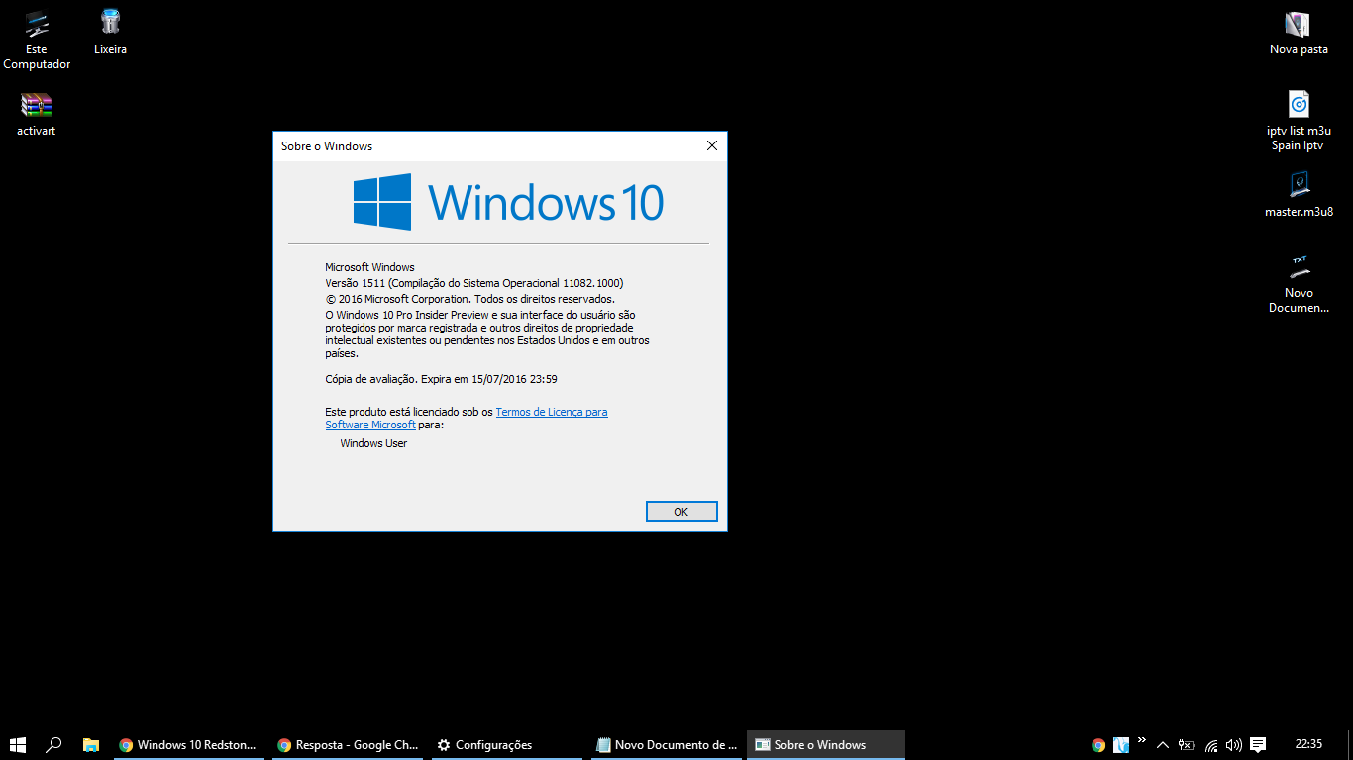1353x760 pixels.
Task: Switch to Windows 10 Redstone Chrome window
Action: 188,745
